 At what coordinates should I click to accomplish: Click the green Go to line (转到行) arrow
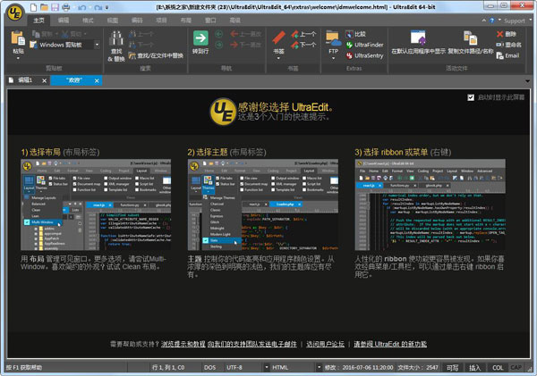(200, 38)
